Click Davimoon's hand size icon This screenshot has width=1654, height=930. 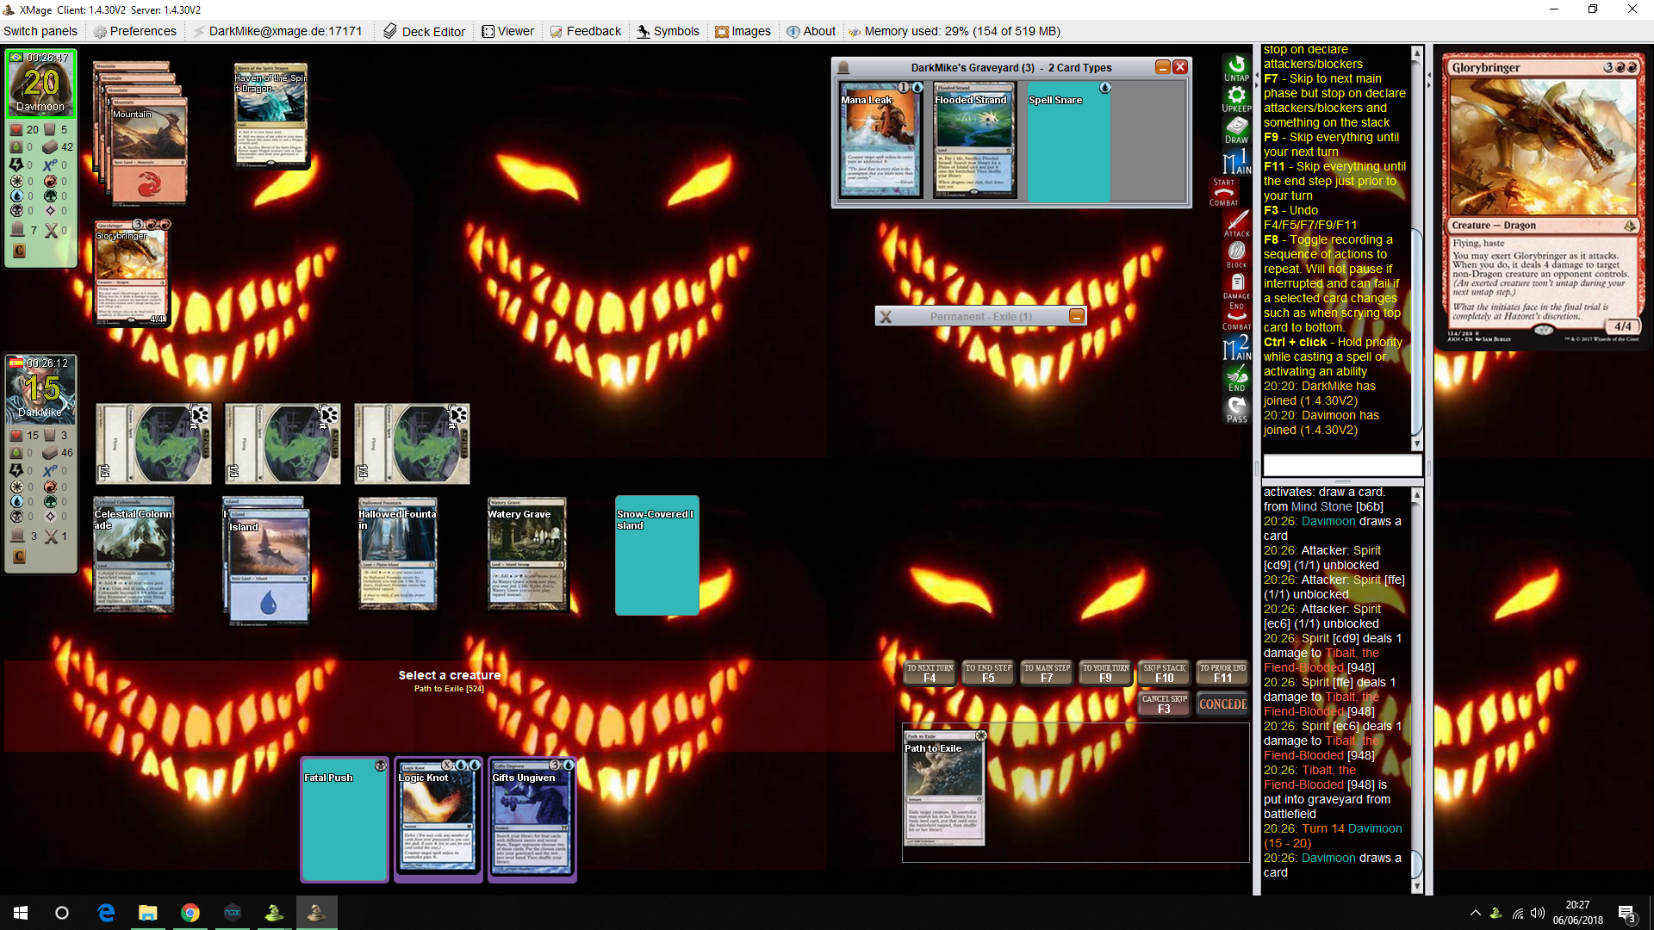50,129
